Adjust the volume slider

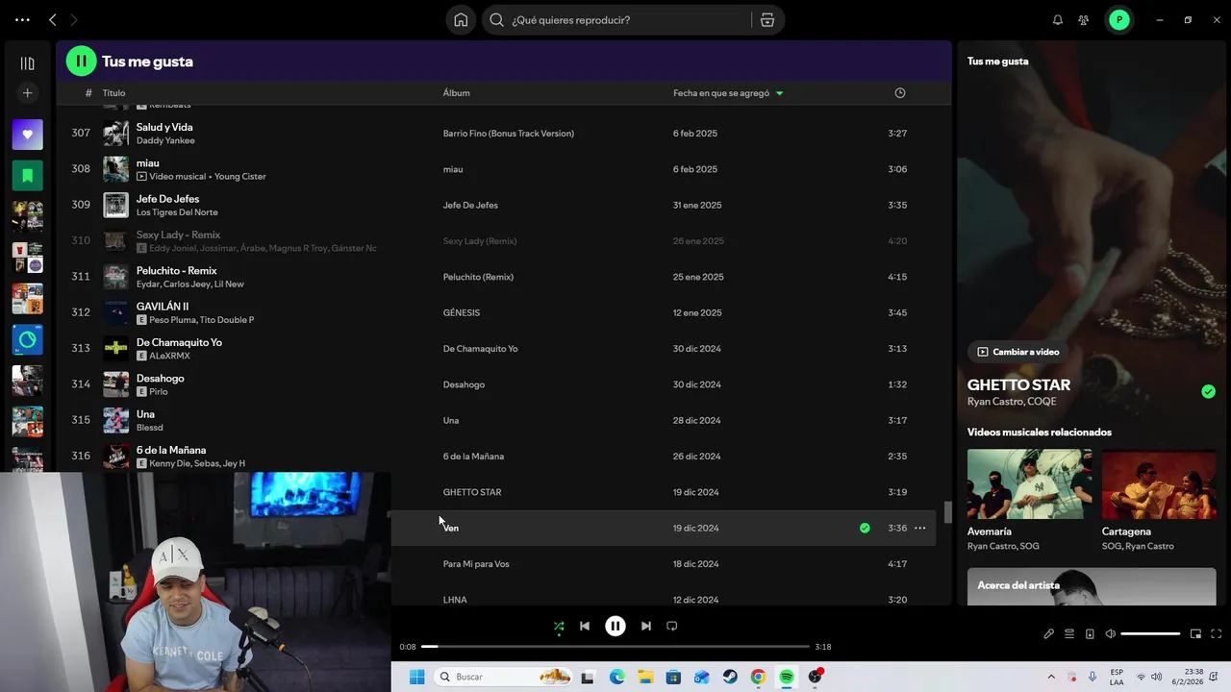click(x=1150, y=634)
